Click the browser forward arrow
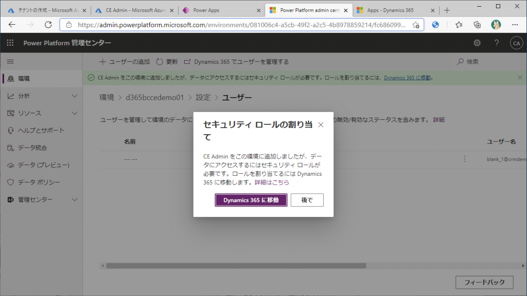Viewport: 527px width, 296px height. (30, 25)
